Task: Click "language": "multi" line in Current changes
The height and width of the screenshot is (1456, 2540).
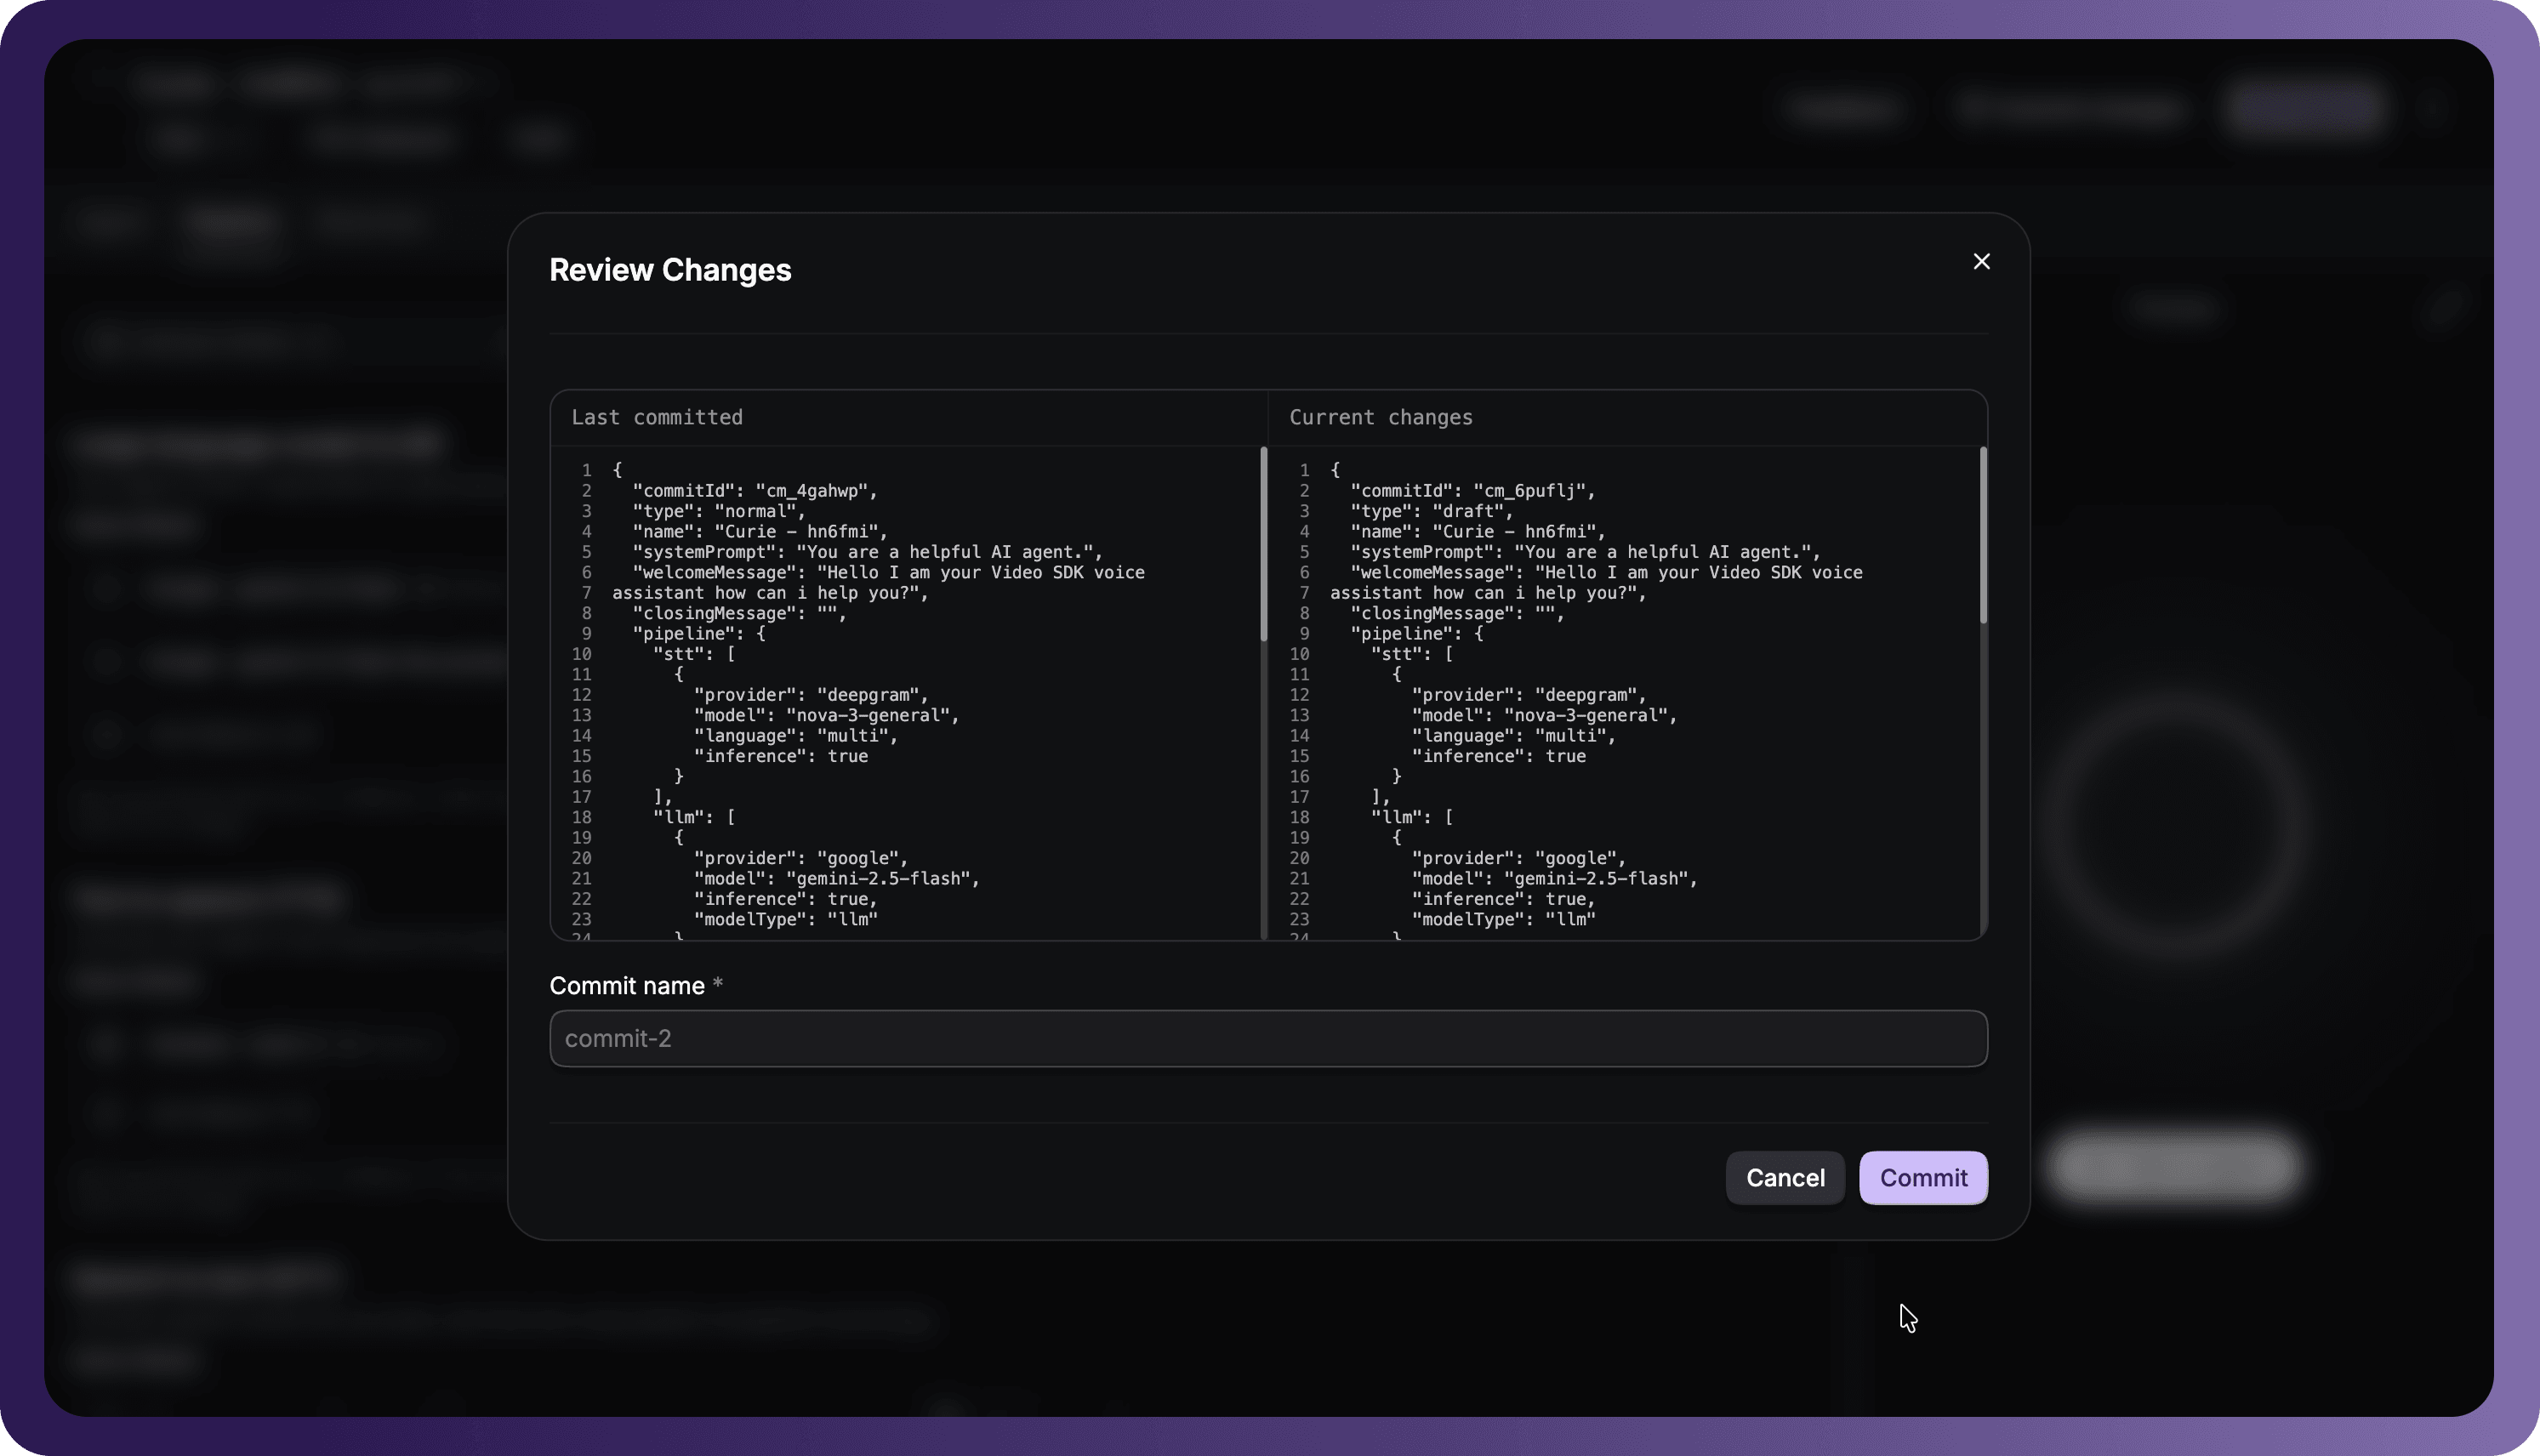Action: [x=1513, y=736]
